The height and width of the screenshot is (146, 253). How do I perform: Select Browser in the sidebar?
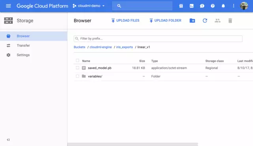[x=34, y=36]
